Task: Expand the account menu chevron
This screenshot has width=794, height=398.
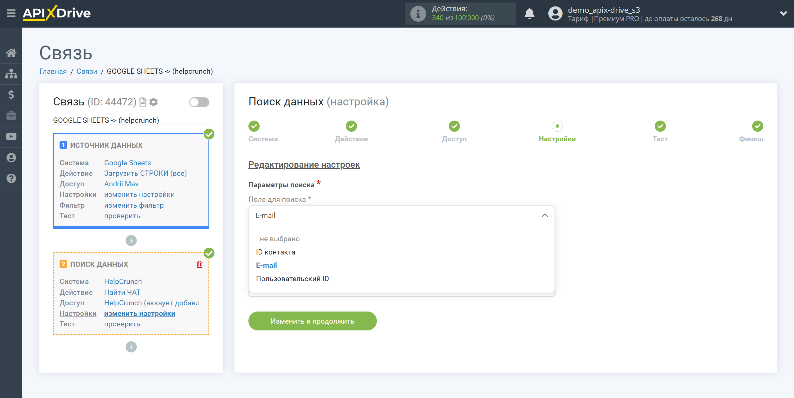Action: coord(783,13)
